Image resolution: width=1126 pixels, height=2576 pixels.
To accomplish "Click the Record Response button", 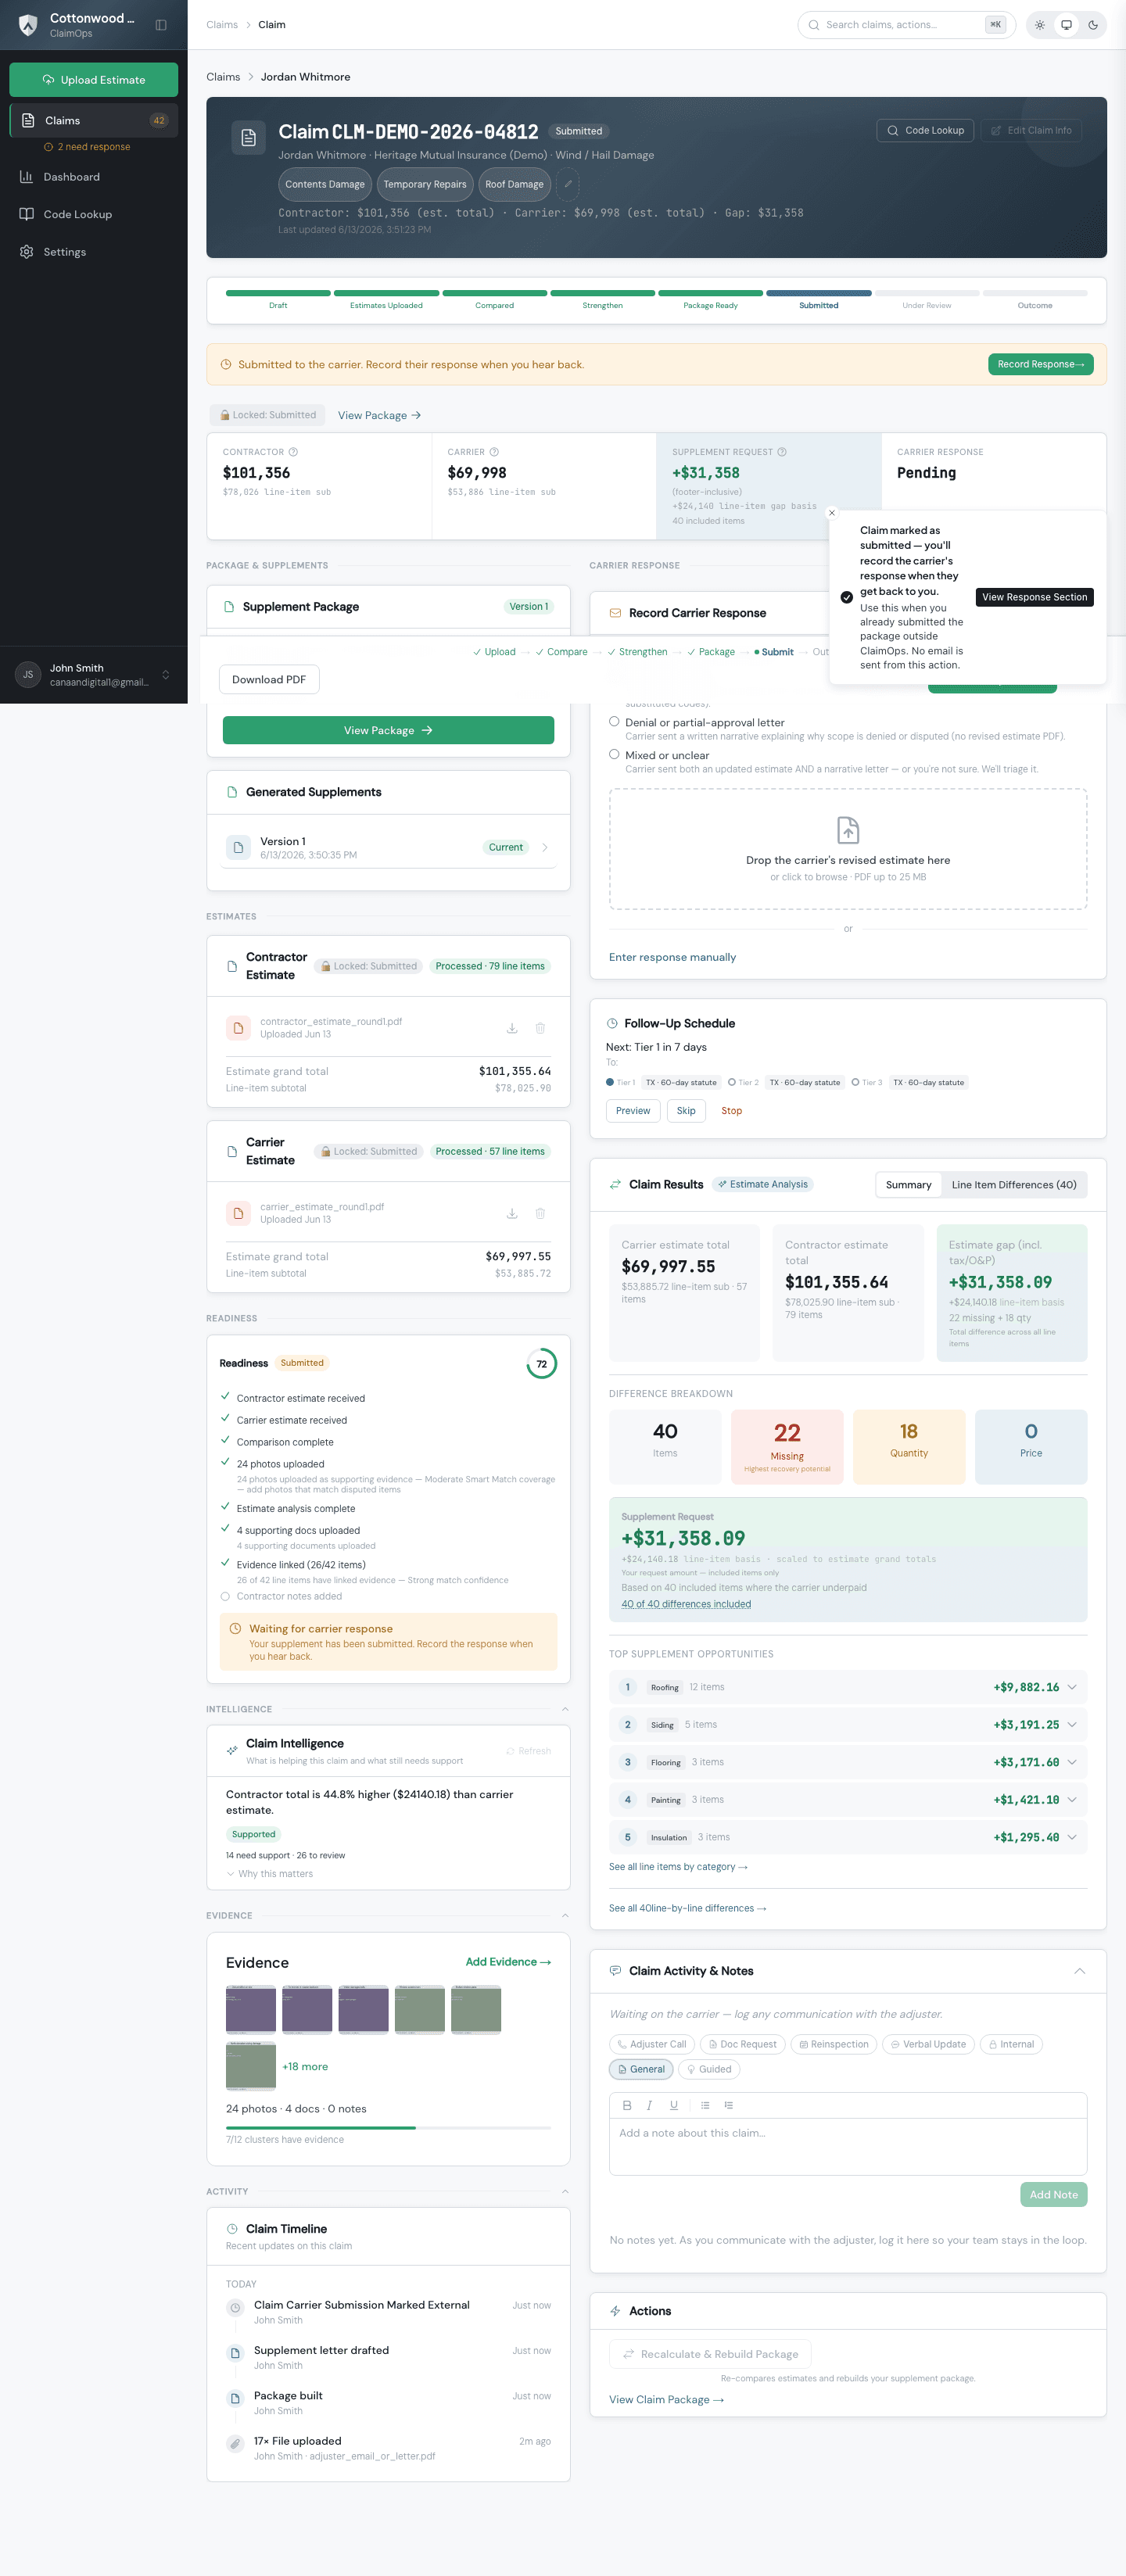I will tap(1040, 364).
